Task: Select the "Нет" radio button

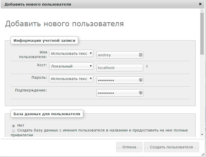Action: (x=13, y=126)
